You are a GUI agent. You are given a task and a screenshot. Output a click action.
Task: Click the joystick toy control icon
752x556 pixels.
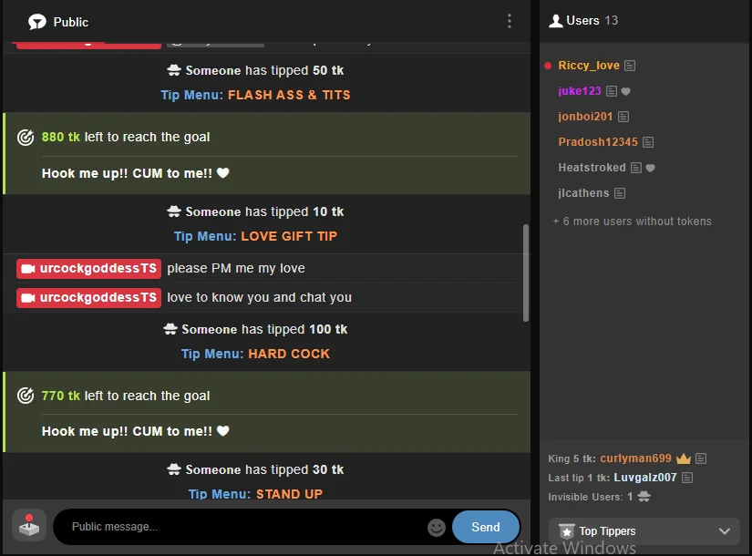[x=29, y=526]
